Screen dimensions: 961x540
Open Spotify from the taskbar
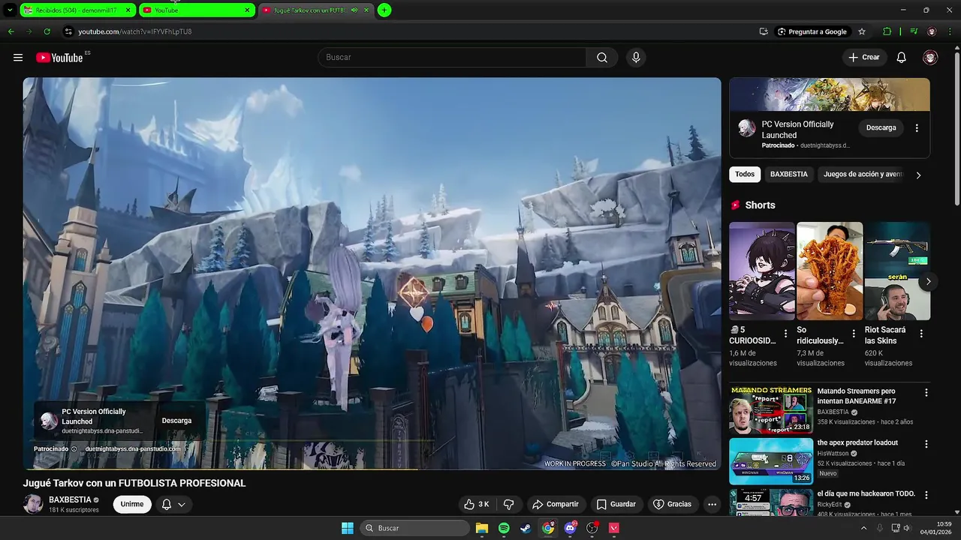504,528
